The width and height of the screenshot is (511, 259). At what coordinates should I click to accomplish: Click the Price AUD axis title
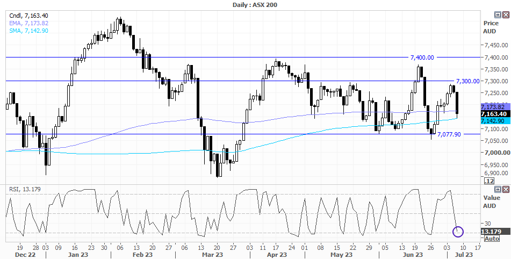(x=491, y=27)
